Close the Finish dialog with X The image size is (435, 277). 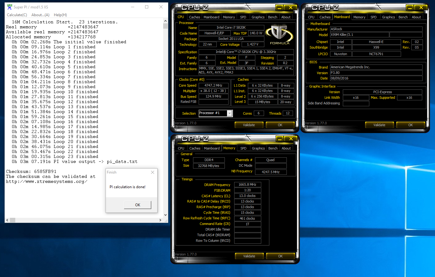pyautogui.click(x=152, y=172)
